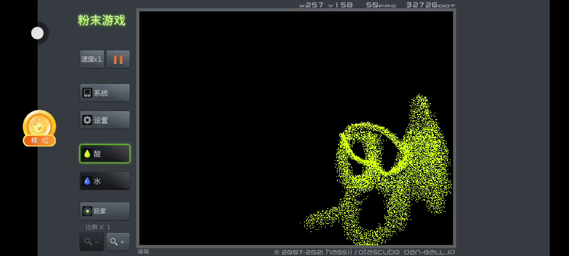
Task: Pause the simulation with the orange pause button
Action: click(x=118, y=59)
